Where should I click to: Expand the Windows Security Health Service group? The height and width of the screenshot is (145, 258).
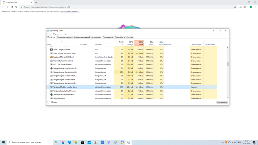[x=48, y=91]
